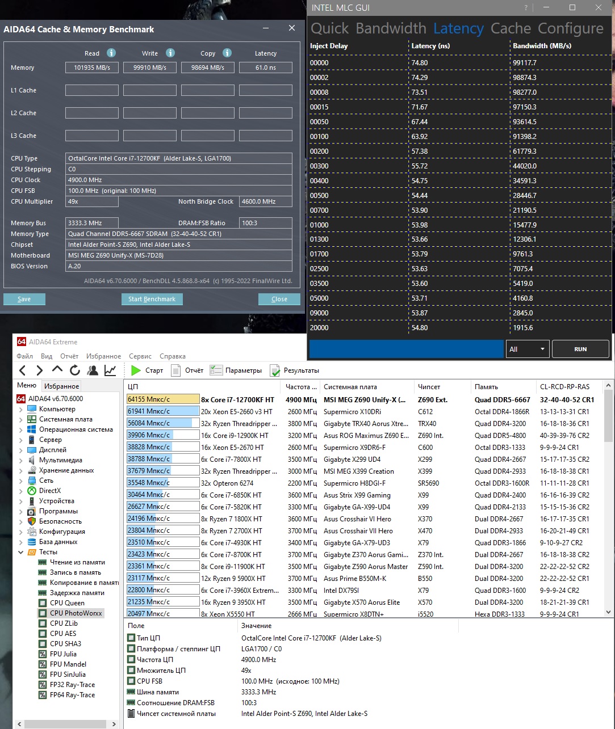Click the tree panel horizontal scrollbar
The width and height of the screenshot is (615, 729).
tap(66, 724)
